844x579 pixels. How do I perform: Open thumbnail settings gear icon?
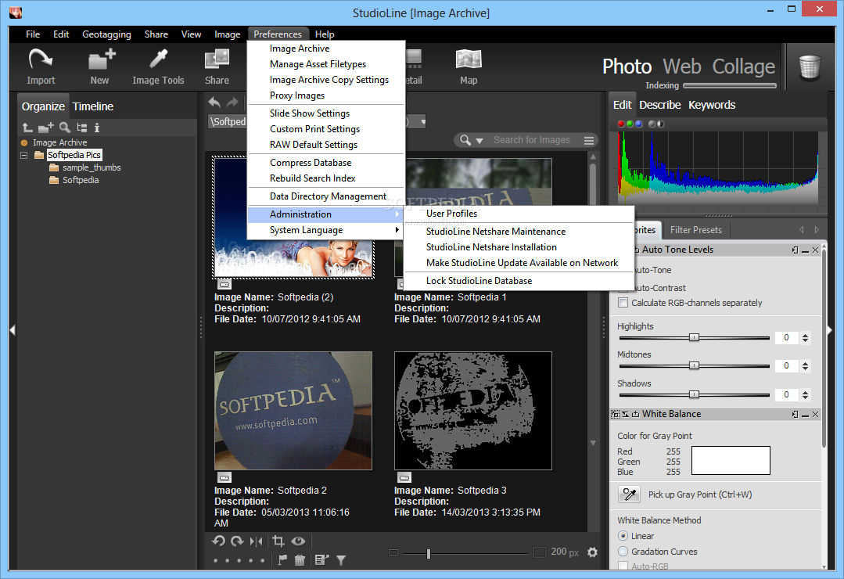[x=592, y=552]
